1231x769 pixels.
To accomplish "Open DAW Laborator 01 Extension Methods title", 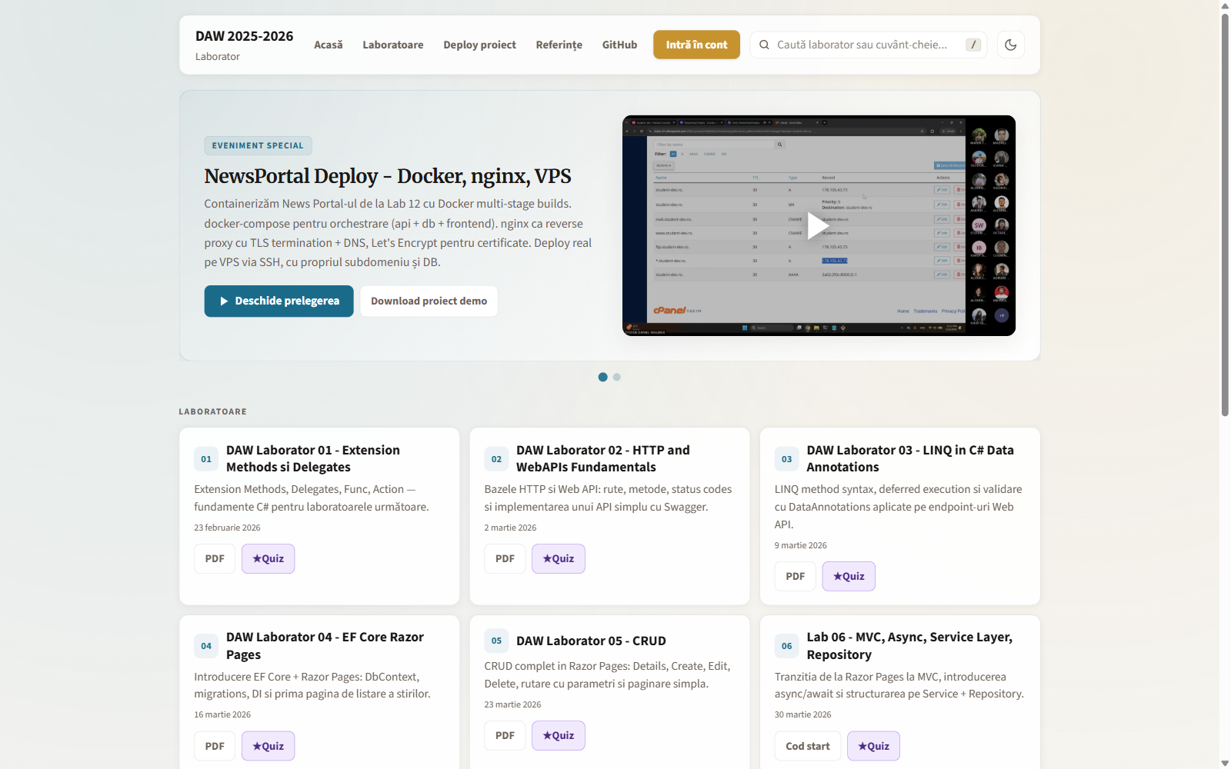I will tap(313, 458).
